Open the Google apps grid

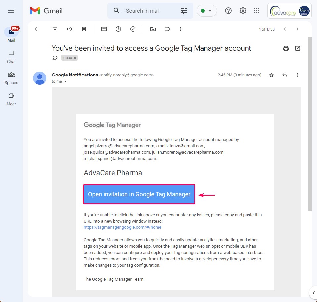click(x=257, y=11)
